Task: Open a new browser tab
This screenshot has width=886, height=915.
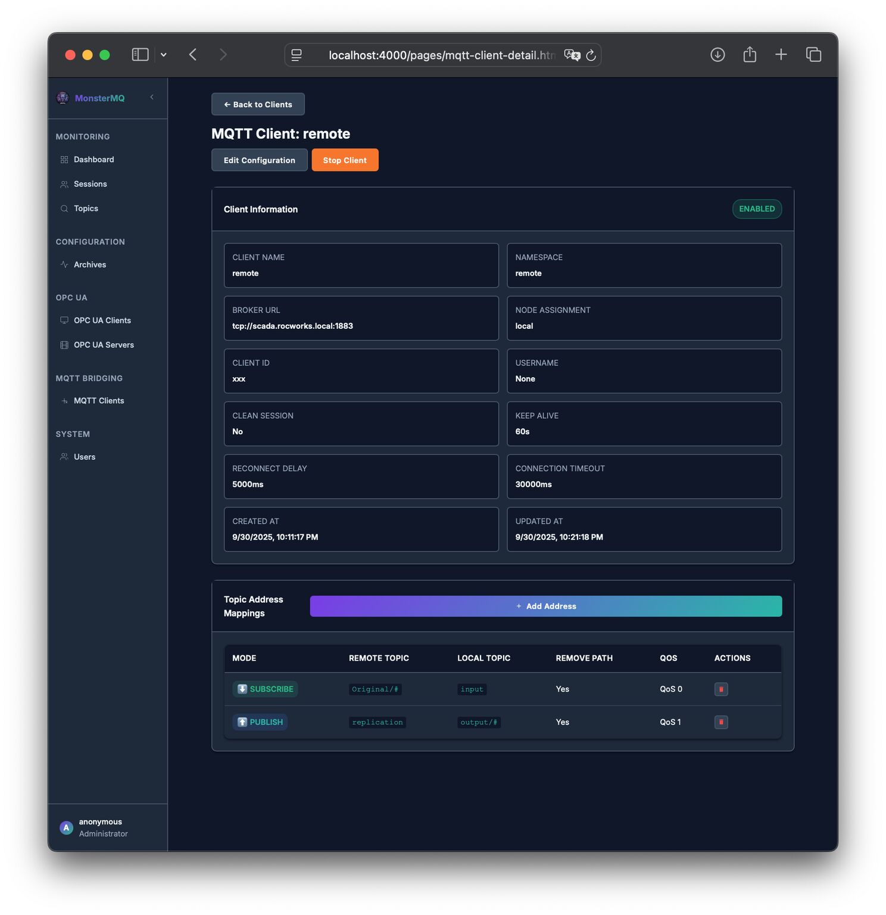Action: pos(781,55)
